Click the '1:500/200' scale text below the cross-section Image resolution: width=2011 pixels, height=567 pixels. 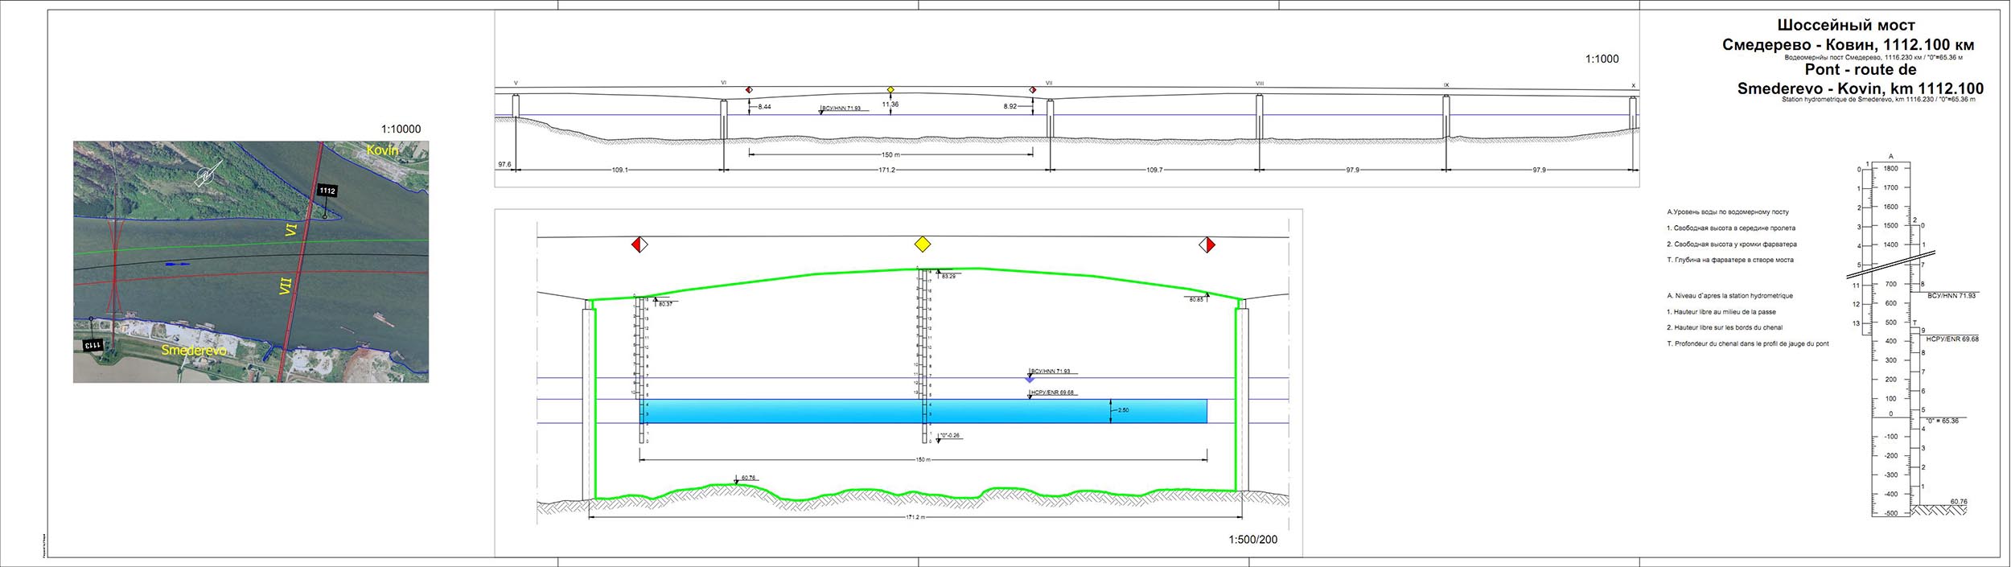click(1253, 540)
